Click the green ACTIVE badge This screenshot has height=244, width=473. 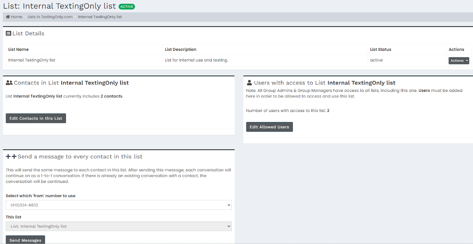tap(127, 6)
